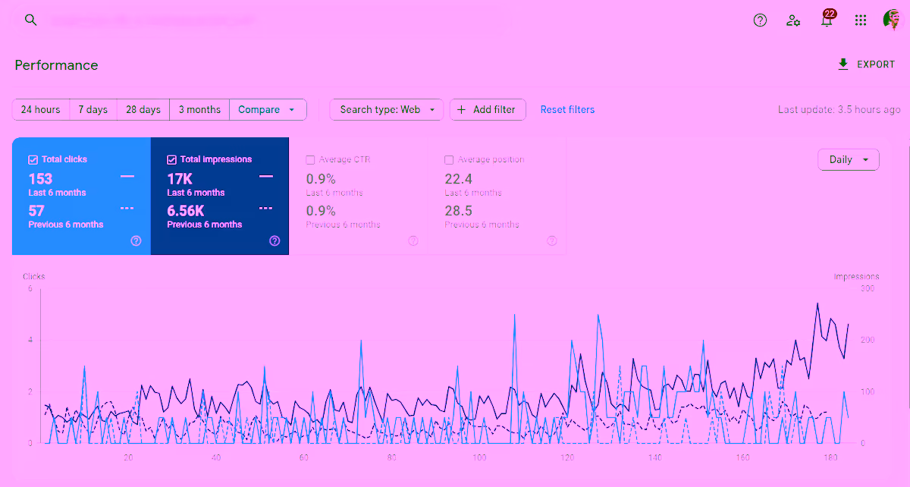Click the Clicks axis label on chart
910x487 pixels.
click(x=34, y=277)
